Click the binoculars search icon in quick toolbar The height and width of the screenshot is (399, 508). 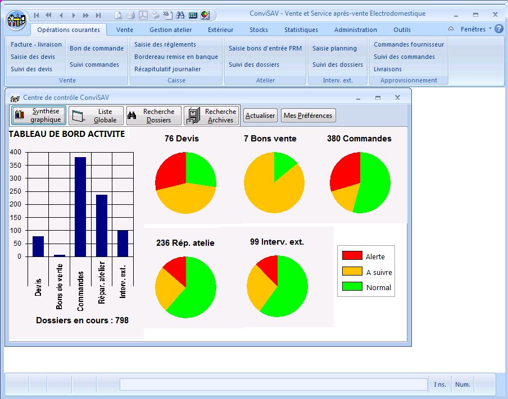pyautogui.click(x=180, y=15)
